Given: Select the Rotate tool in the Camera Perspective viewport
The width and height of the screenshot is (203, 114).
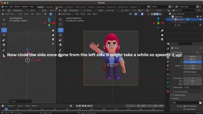Looking at the screenshot, I should coord(61,35).
